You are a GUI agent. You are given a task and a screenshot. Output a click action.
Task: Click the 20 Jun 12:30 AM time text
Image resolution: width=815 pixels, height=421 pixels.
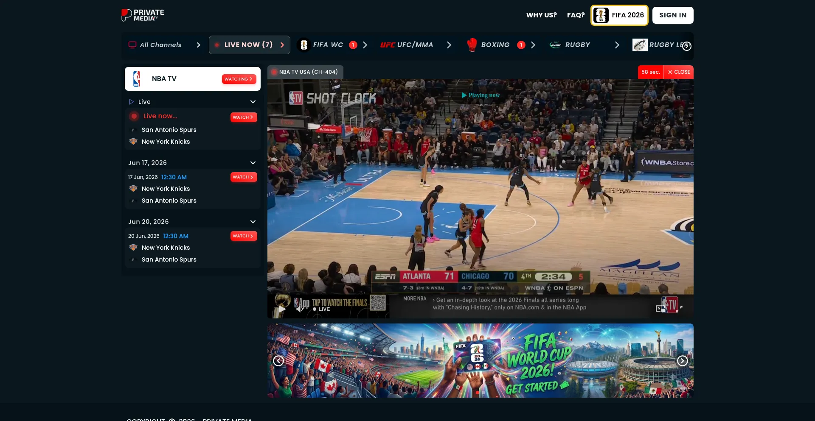(x=176, y=236)
